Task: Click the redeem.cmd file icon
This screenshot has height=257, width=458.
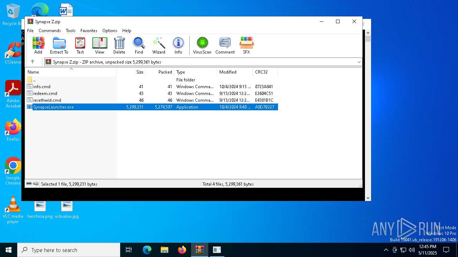Action: tap(30, 93)
